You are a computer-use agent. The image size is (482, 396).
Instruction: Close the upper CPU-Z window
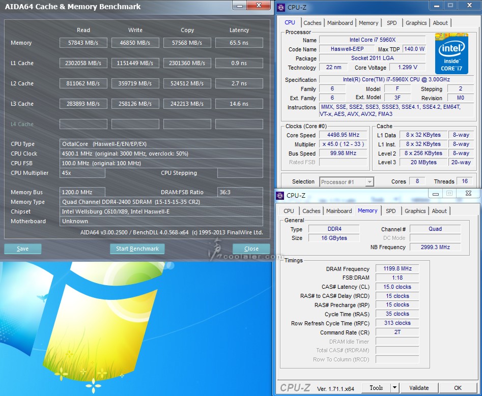pyautogui.click(x=469, y=5)
